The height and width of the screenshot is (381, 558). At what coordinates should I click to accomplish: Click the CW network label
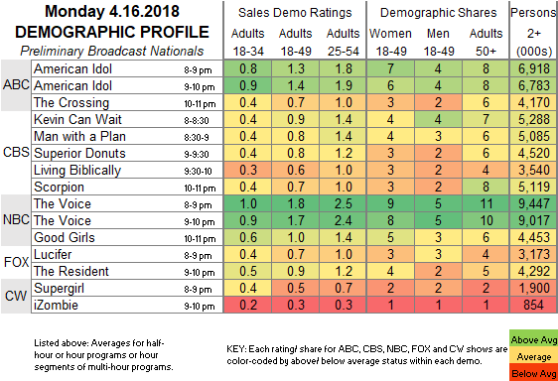[16, 296]
